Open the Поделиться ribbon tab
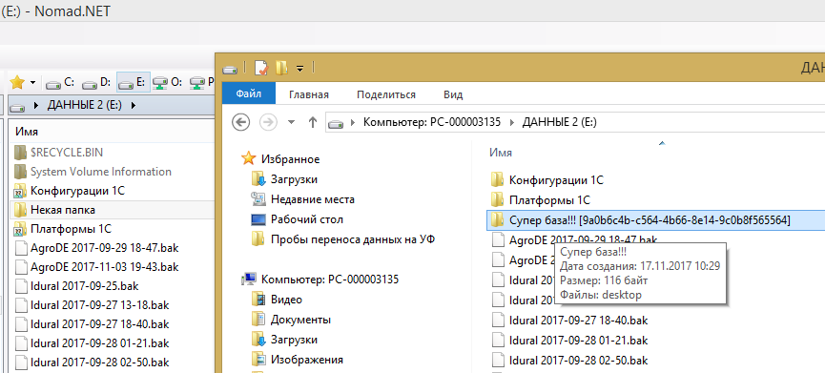 pyautogui.click(x=386, y=94)
